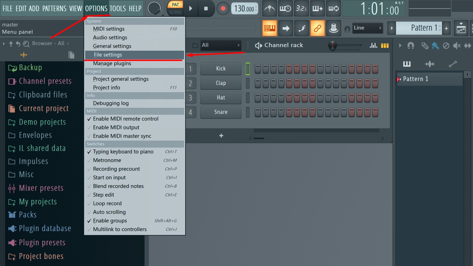The image size is (473, 266).
Task: Open the Line snap dropdown
Action: click(367, 28)
